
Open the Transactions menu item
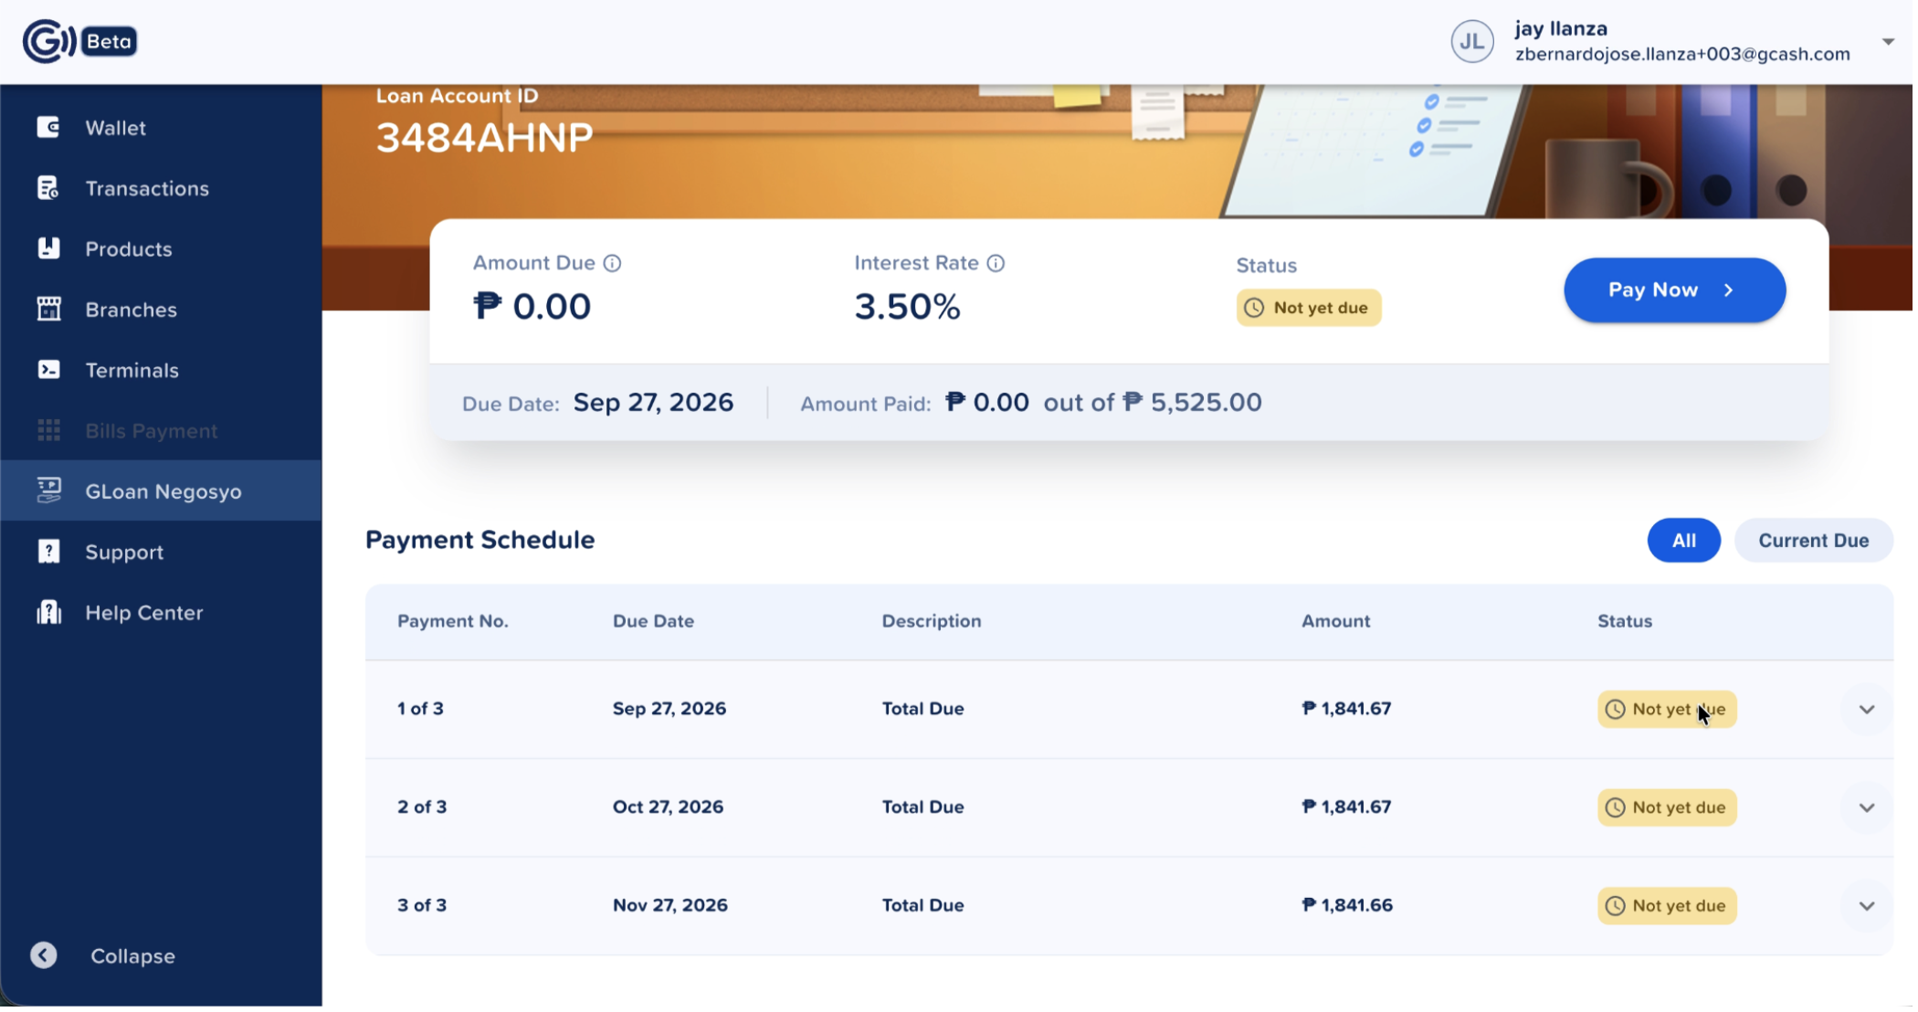[161, 188]
